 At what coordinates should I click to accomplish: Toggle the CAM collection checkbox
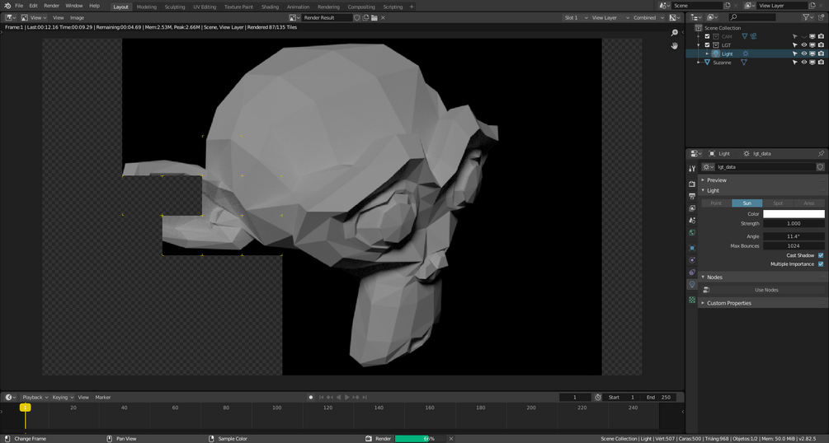pyautogui.click(x=707, y=36)
